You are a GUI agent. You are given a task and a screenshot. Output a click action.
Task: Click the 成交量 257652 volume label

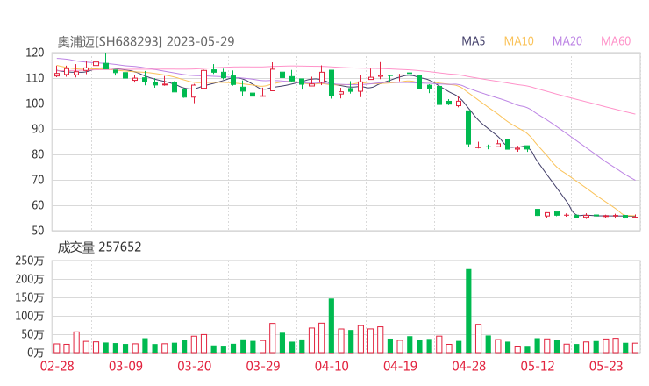99,247
